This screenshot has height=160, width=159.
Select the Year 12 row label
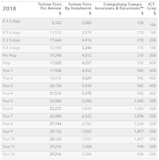pyautogui.click(x=9, y=154)
